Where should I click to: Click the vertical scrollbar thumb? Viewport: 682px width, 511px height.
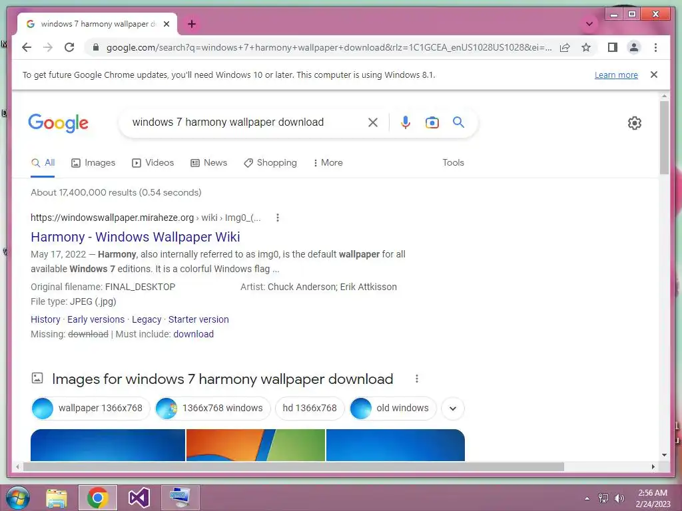click(664, 137)
